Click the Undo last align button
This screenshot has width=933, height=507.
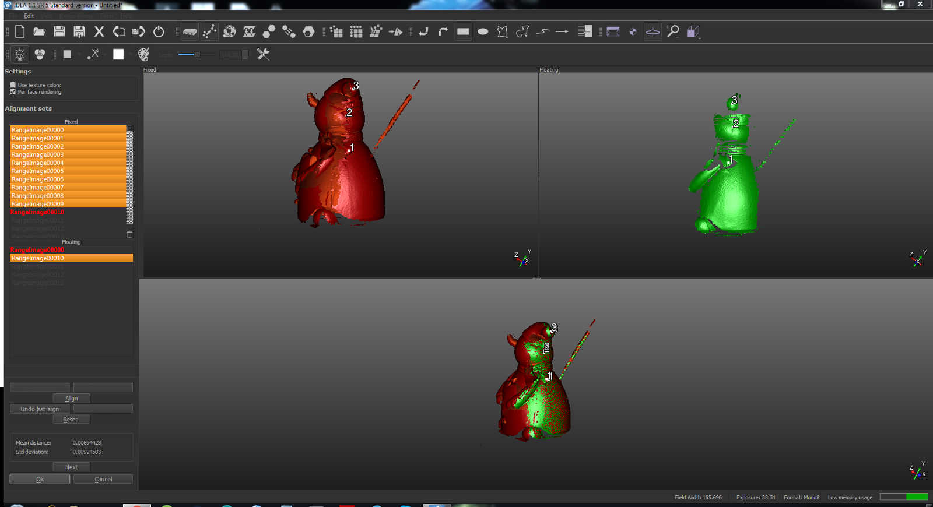40,409
